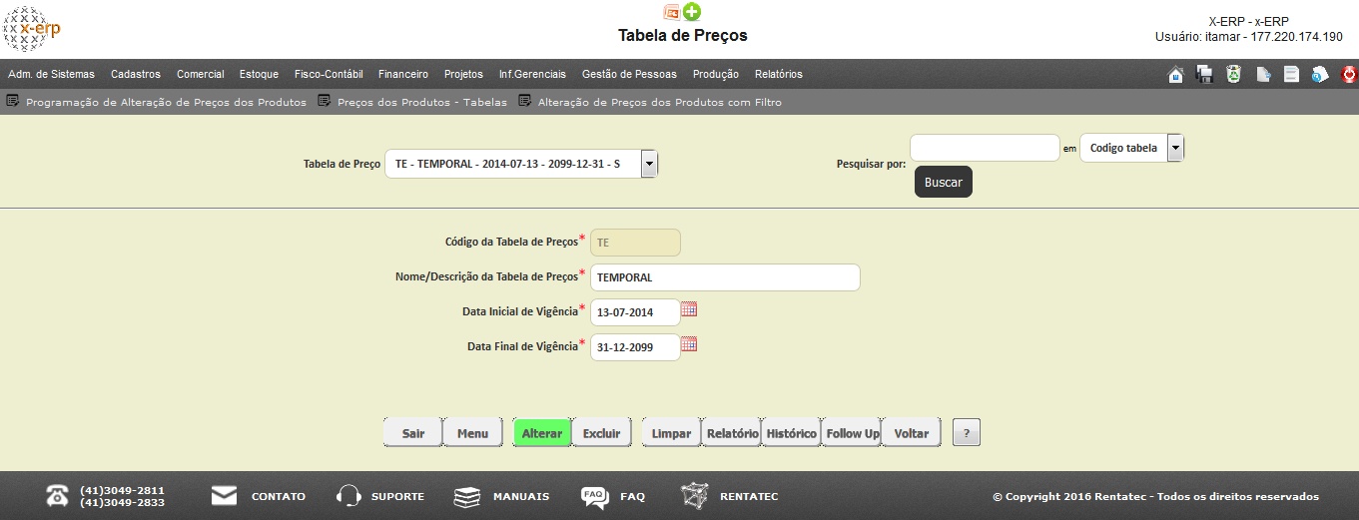
Task: Click the Limpar button
Action: 672,433
